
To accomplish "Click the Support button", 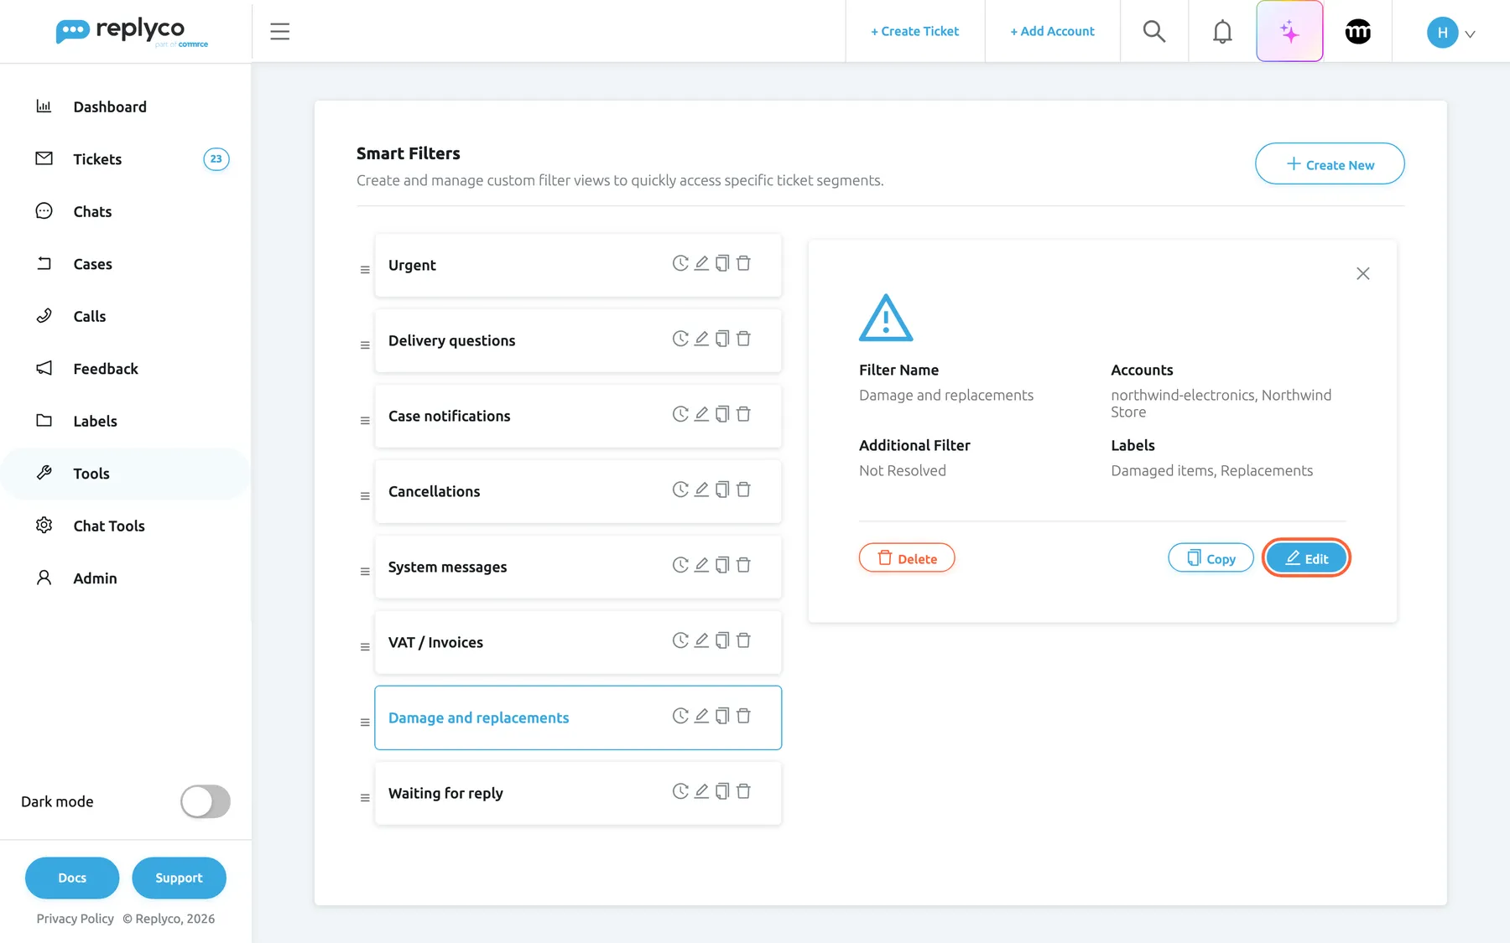I will tap(179, 878).
